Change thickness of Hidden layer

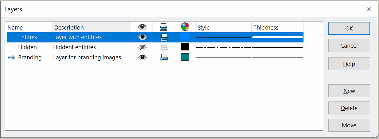click(x=277, y=47)
